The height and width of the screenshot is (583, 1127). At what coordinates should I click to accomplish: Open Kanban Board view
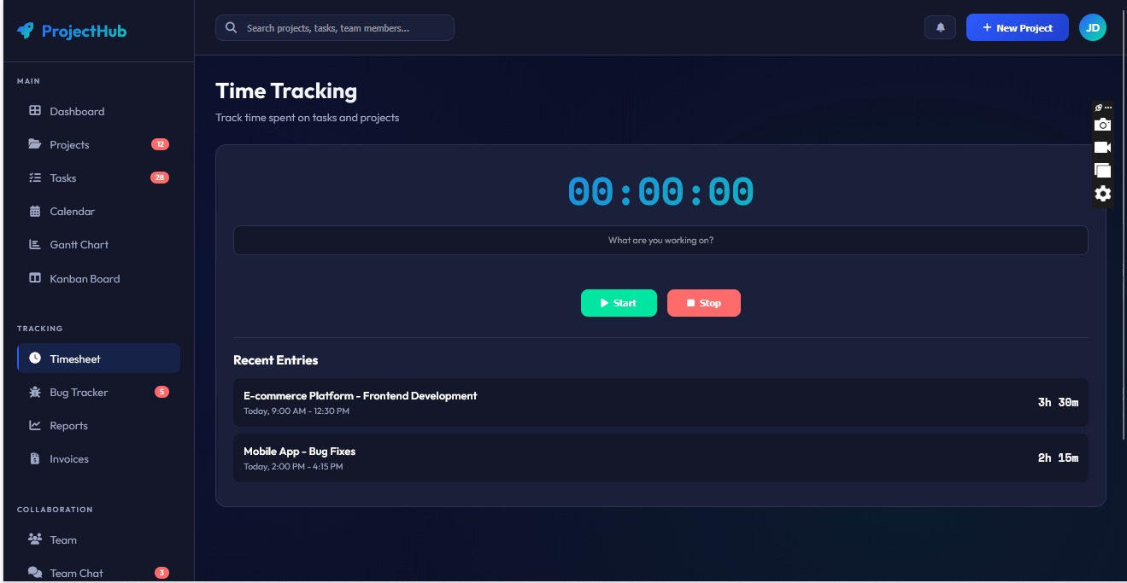coord(85,279)
